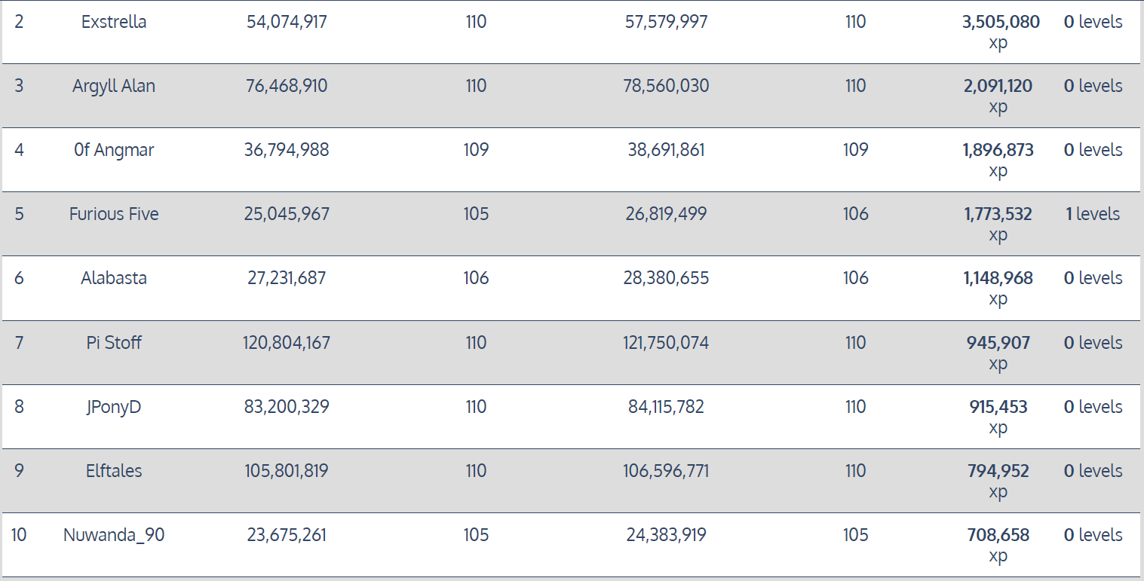Select the starting XP value 36,794,988
This screenshot has height=581, width=1144.
tap(287, 150)
